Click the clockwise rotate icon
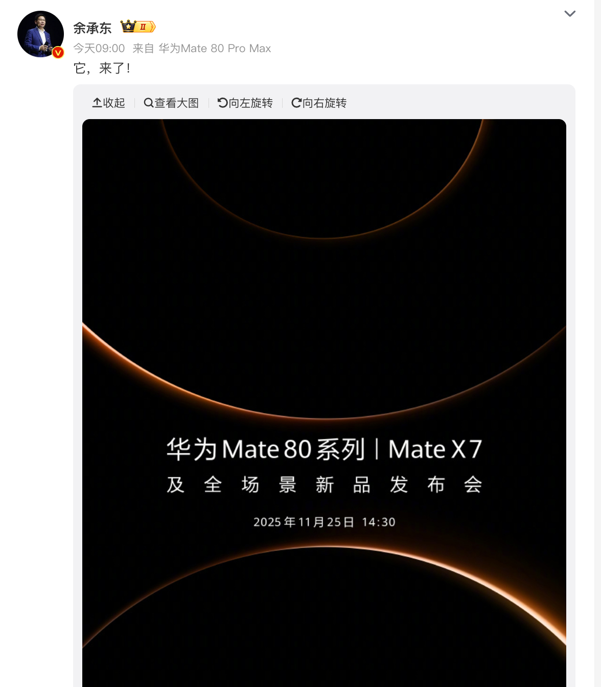601x687 pixels. coord(296,103)
